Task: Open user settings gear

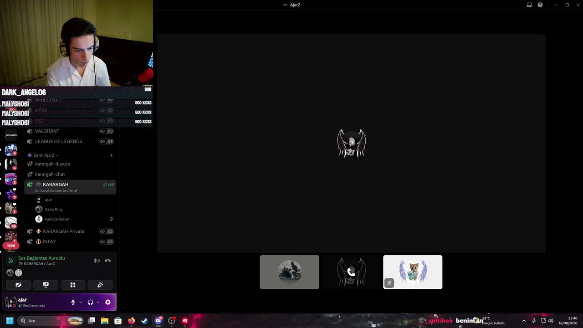Action: point(108,302)
